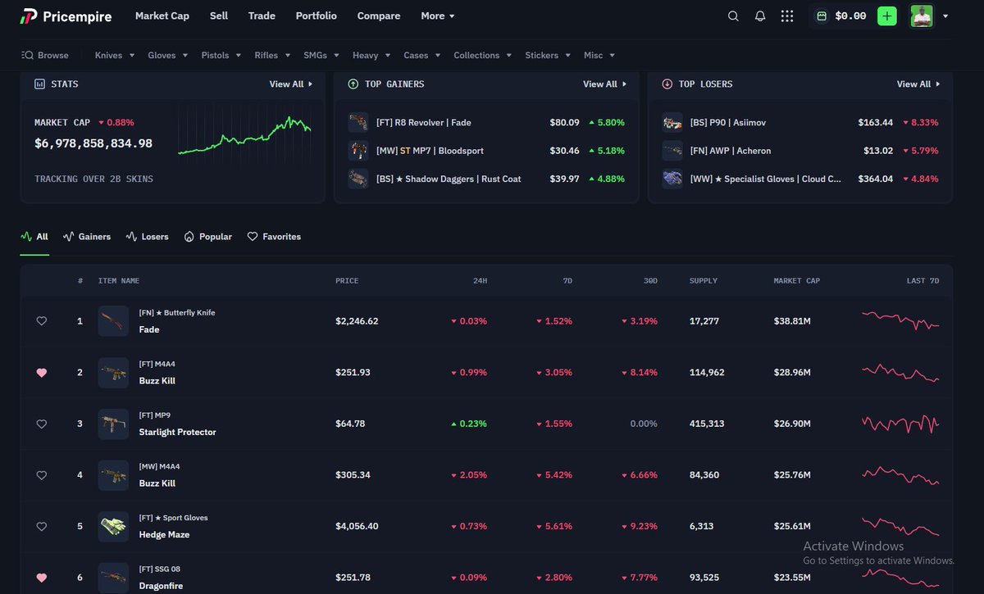This screenshot has width=984, height=594.
Task: Open the AWP Acheron loser item
Action: tap(800, 151)
